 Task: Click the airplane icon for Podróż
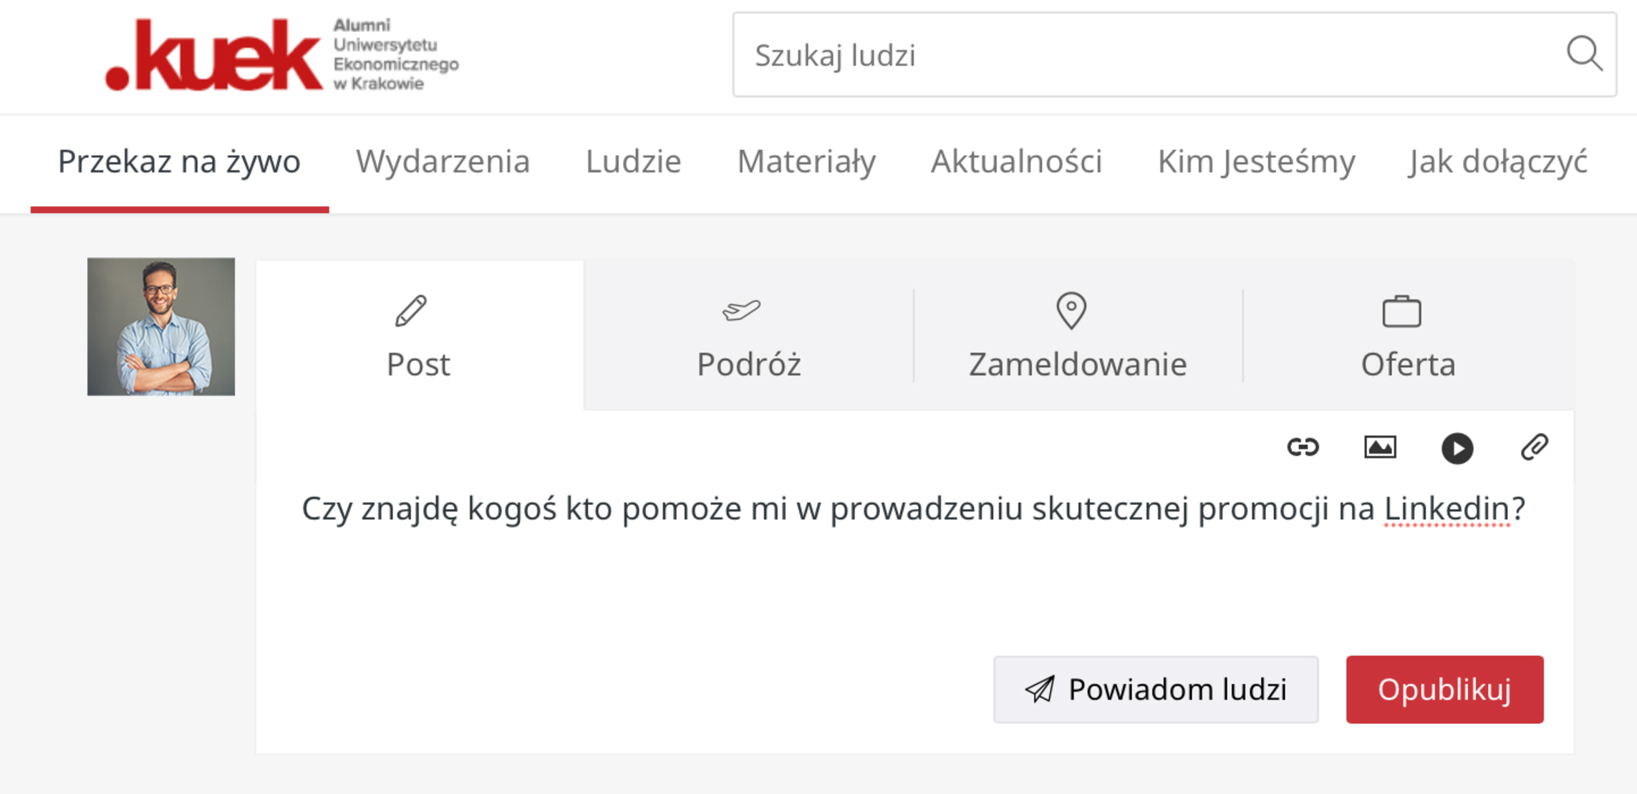[x=741, y=310]
